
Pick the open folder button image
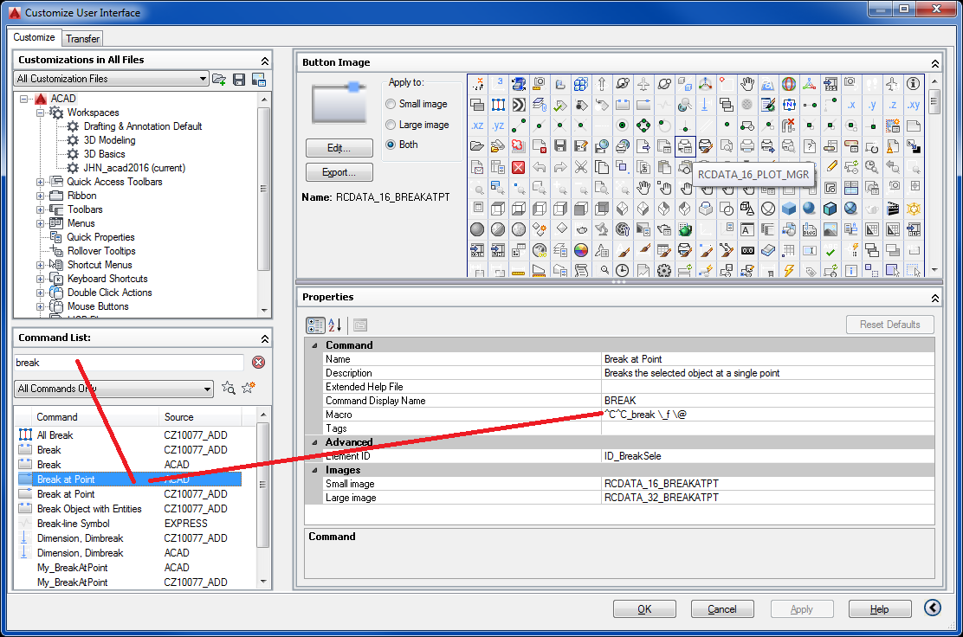click(477, 146)
